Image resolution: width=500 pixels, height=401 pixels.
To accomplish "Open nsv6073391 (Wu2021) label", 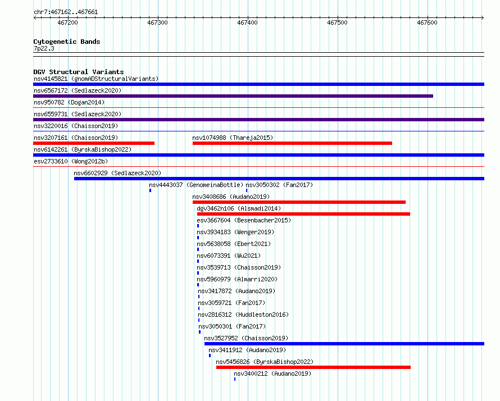I will [x=229, y=256].
